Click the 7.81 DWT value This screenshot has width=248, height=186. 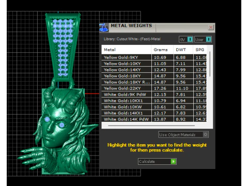point(181,95)
